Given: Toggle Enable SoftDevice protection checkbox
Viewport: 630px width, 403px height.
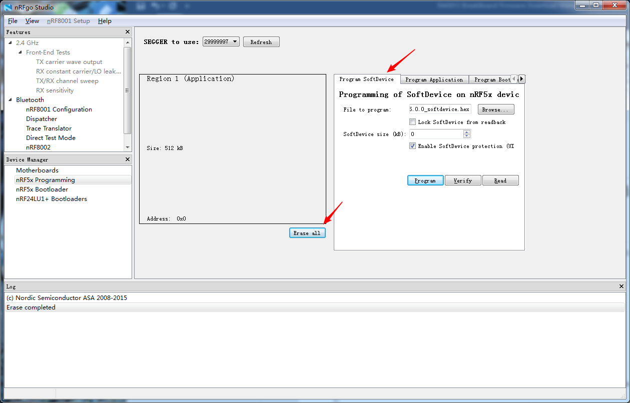Looking at the screenshot, I should (x=412, y=146).
